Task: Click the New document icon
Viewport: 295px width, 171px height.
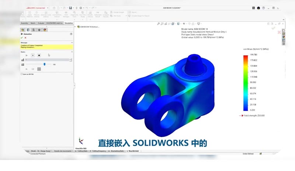Action: (58, 8)
